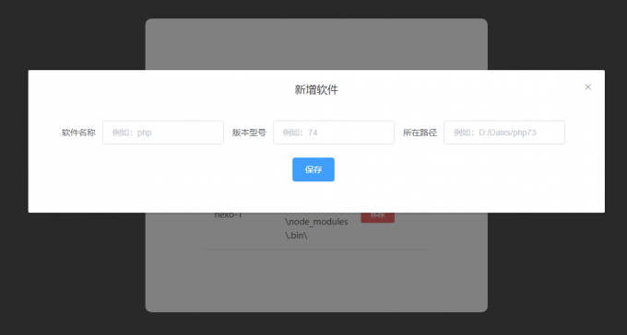Focus the 所在路径 input field

[x=504, y=133]
